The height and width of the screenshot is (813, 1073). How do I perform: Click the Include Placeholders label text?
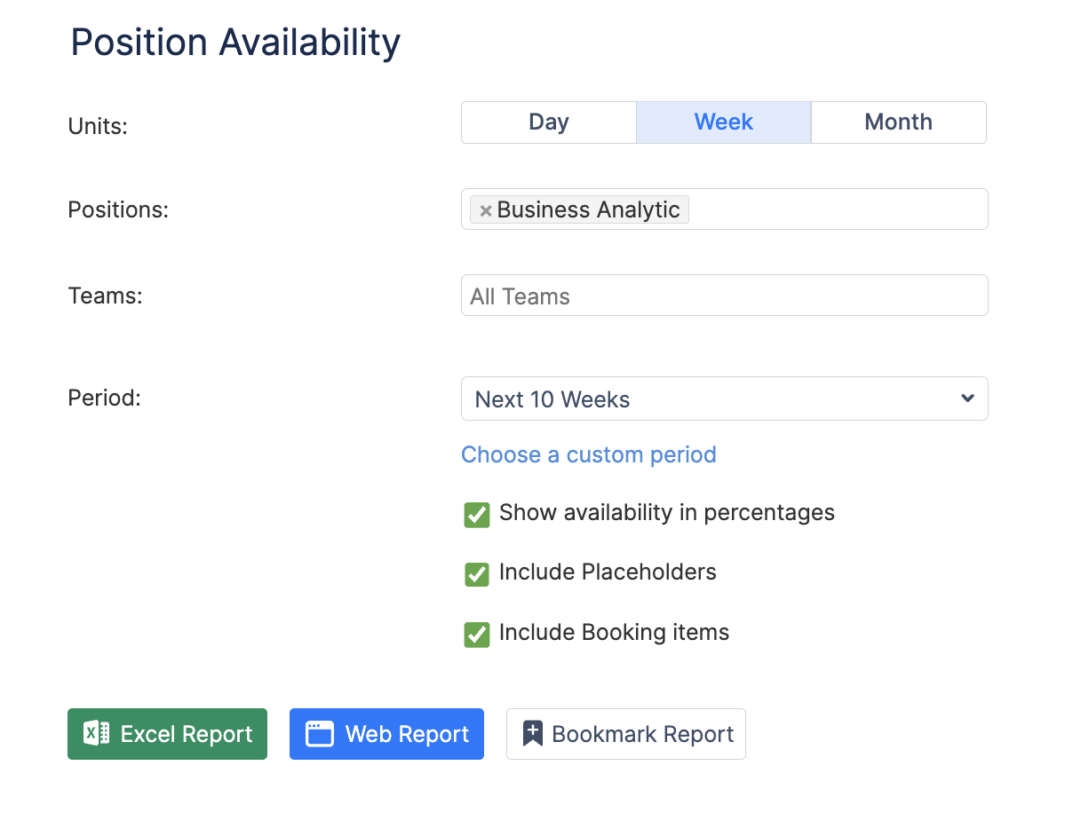pos(608,572)
